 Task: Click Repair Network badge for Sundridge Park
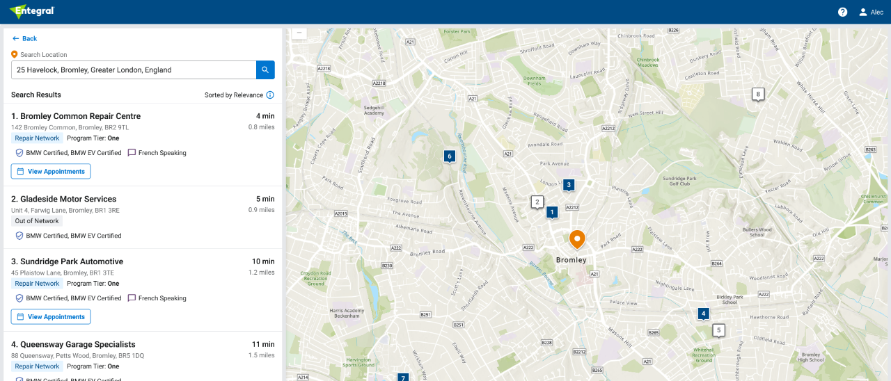pos(37,284)
